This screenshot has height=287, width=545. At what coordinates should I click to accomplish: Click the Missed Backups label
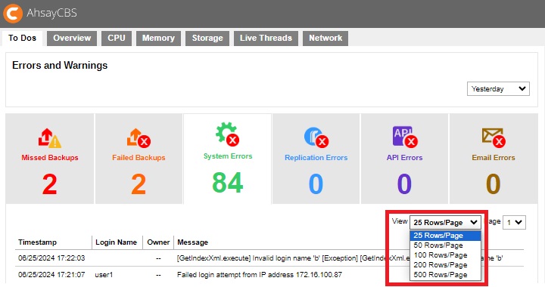point(50,157)
